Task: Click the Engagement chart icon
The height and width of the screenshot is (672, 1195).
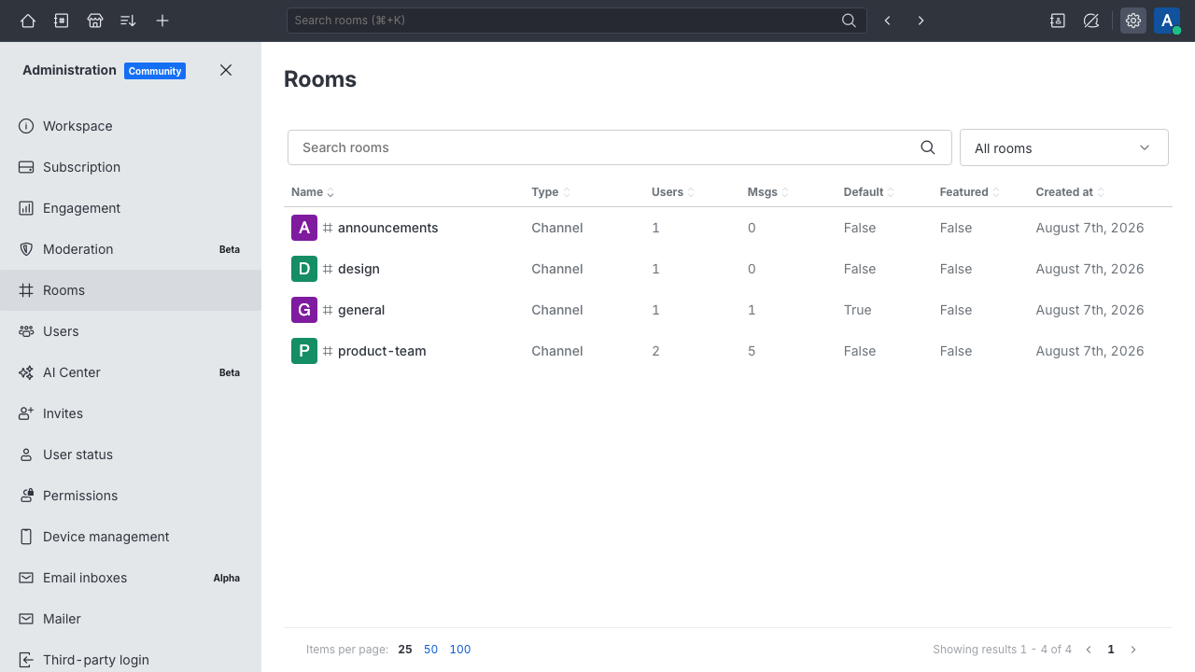Action: pos(26,208)
